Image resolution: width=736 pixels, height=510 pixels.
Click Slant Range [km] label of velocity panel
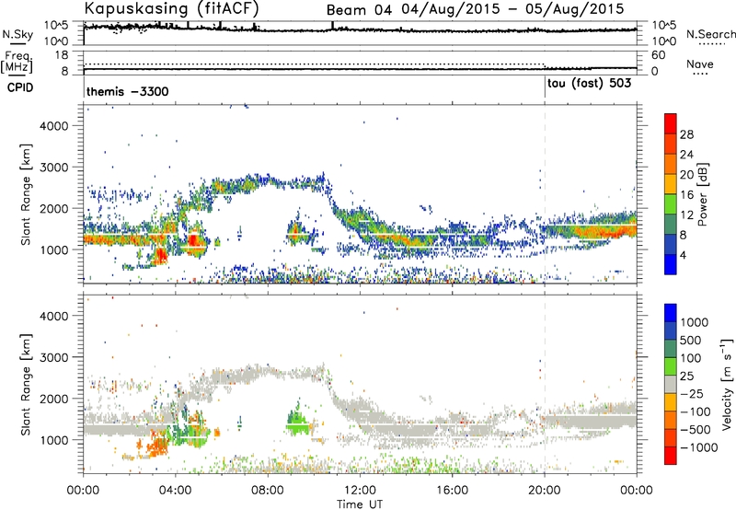coord(26,384)
